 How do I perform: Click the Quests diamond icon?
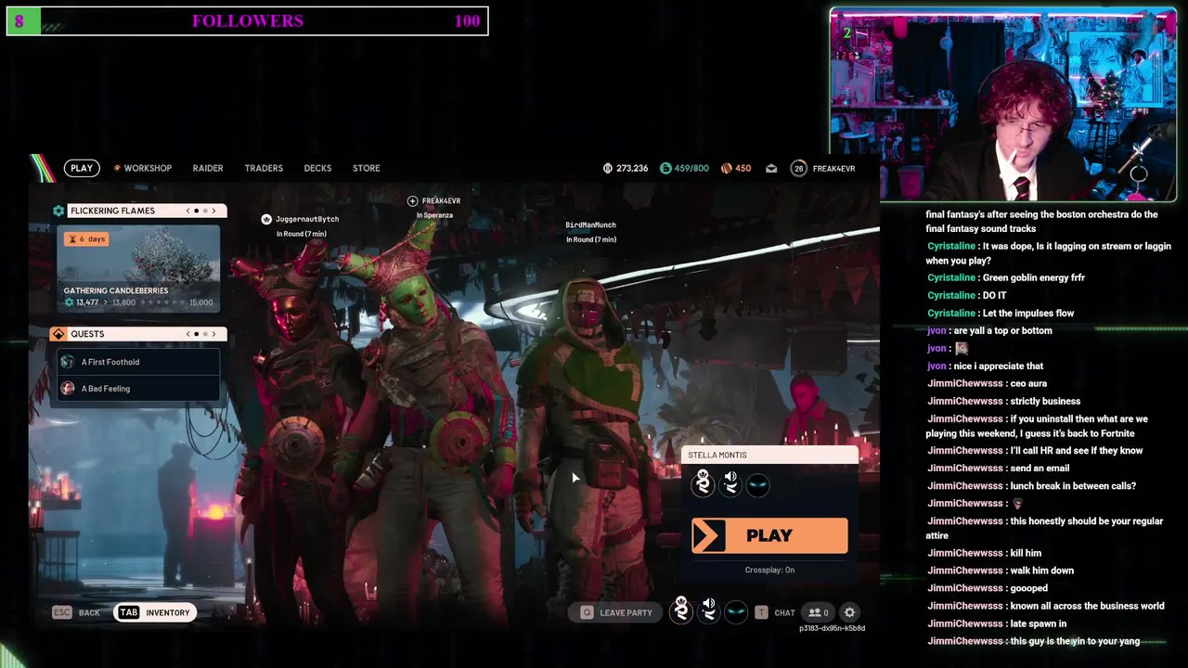[58, 334]
